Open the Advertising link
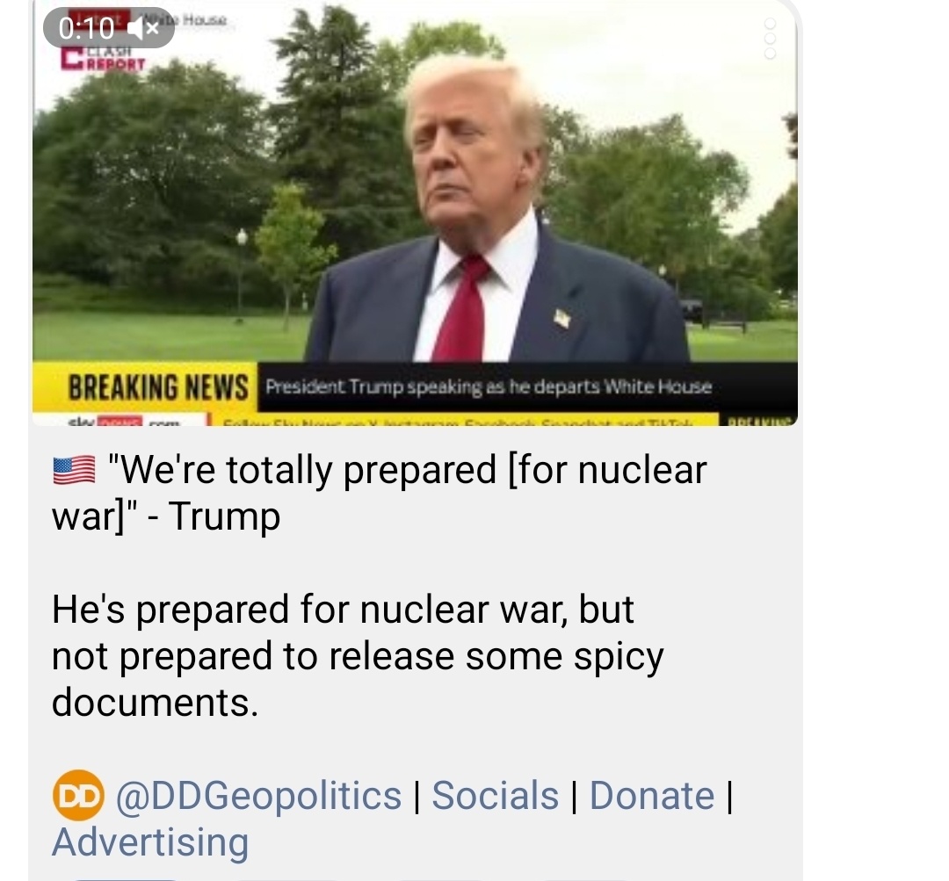 [x=150, y=841]
